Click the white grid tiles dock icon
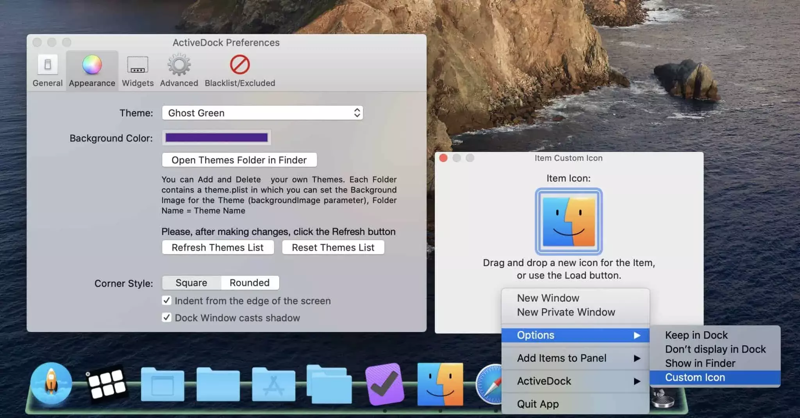Image resolution: width=800 pixels, height=418 pixels. pyautogui.click(x=107, y=384)
